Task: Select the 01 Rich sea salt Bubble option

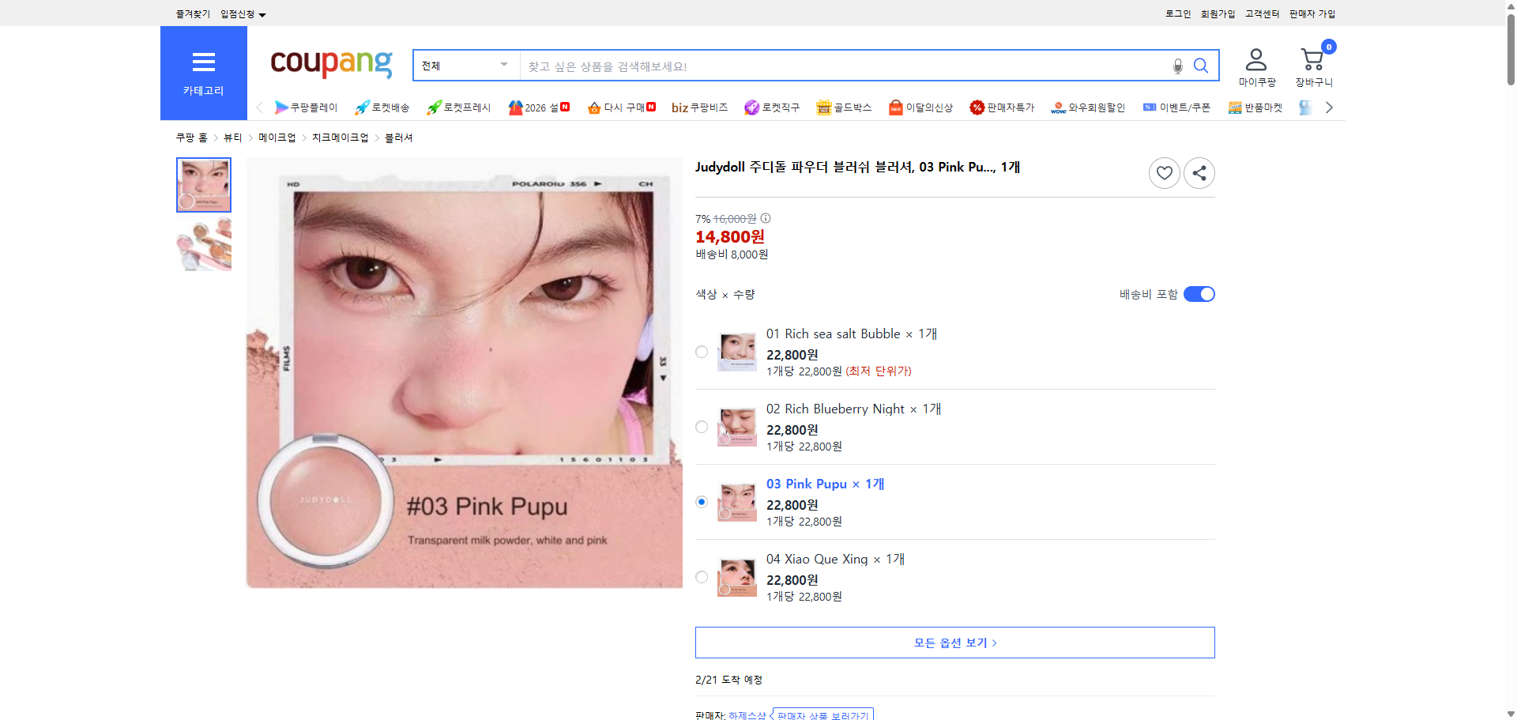Action: [701, 351]
